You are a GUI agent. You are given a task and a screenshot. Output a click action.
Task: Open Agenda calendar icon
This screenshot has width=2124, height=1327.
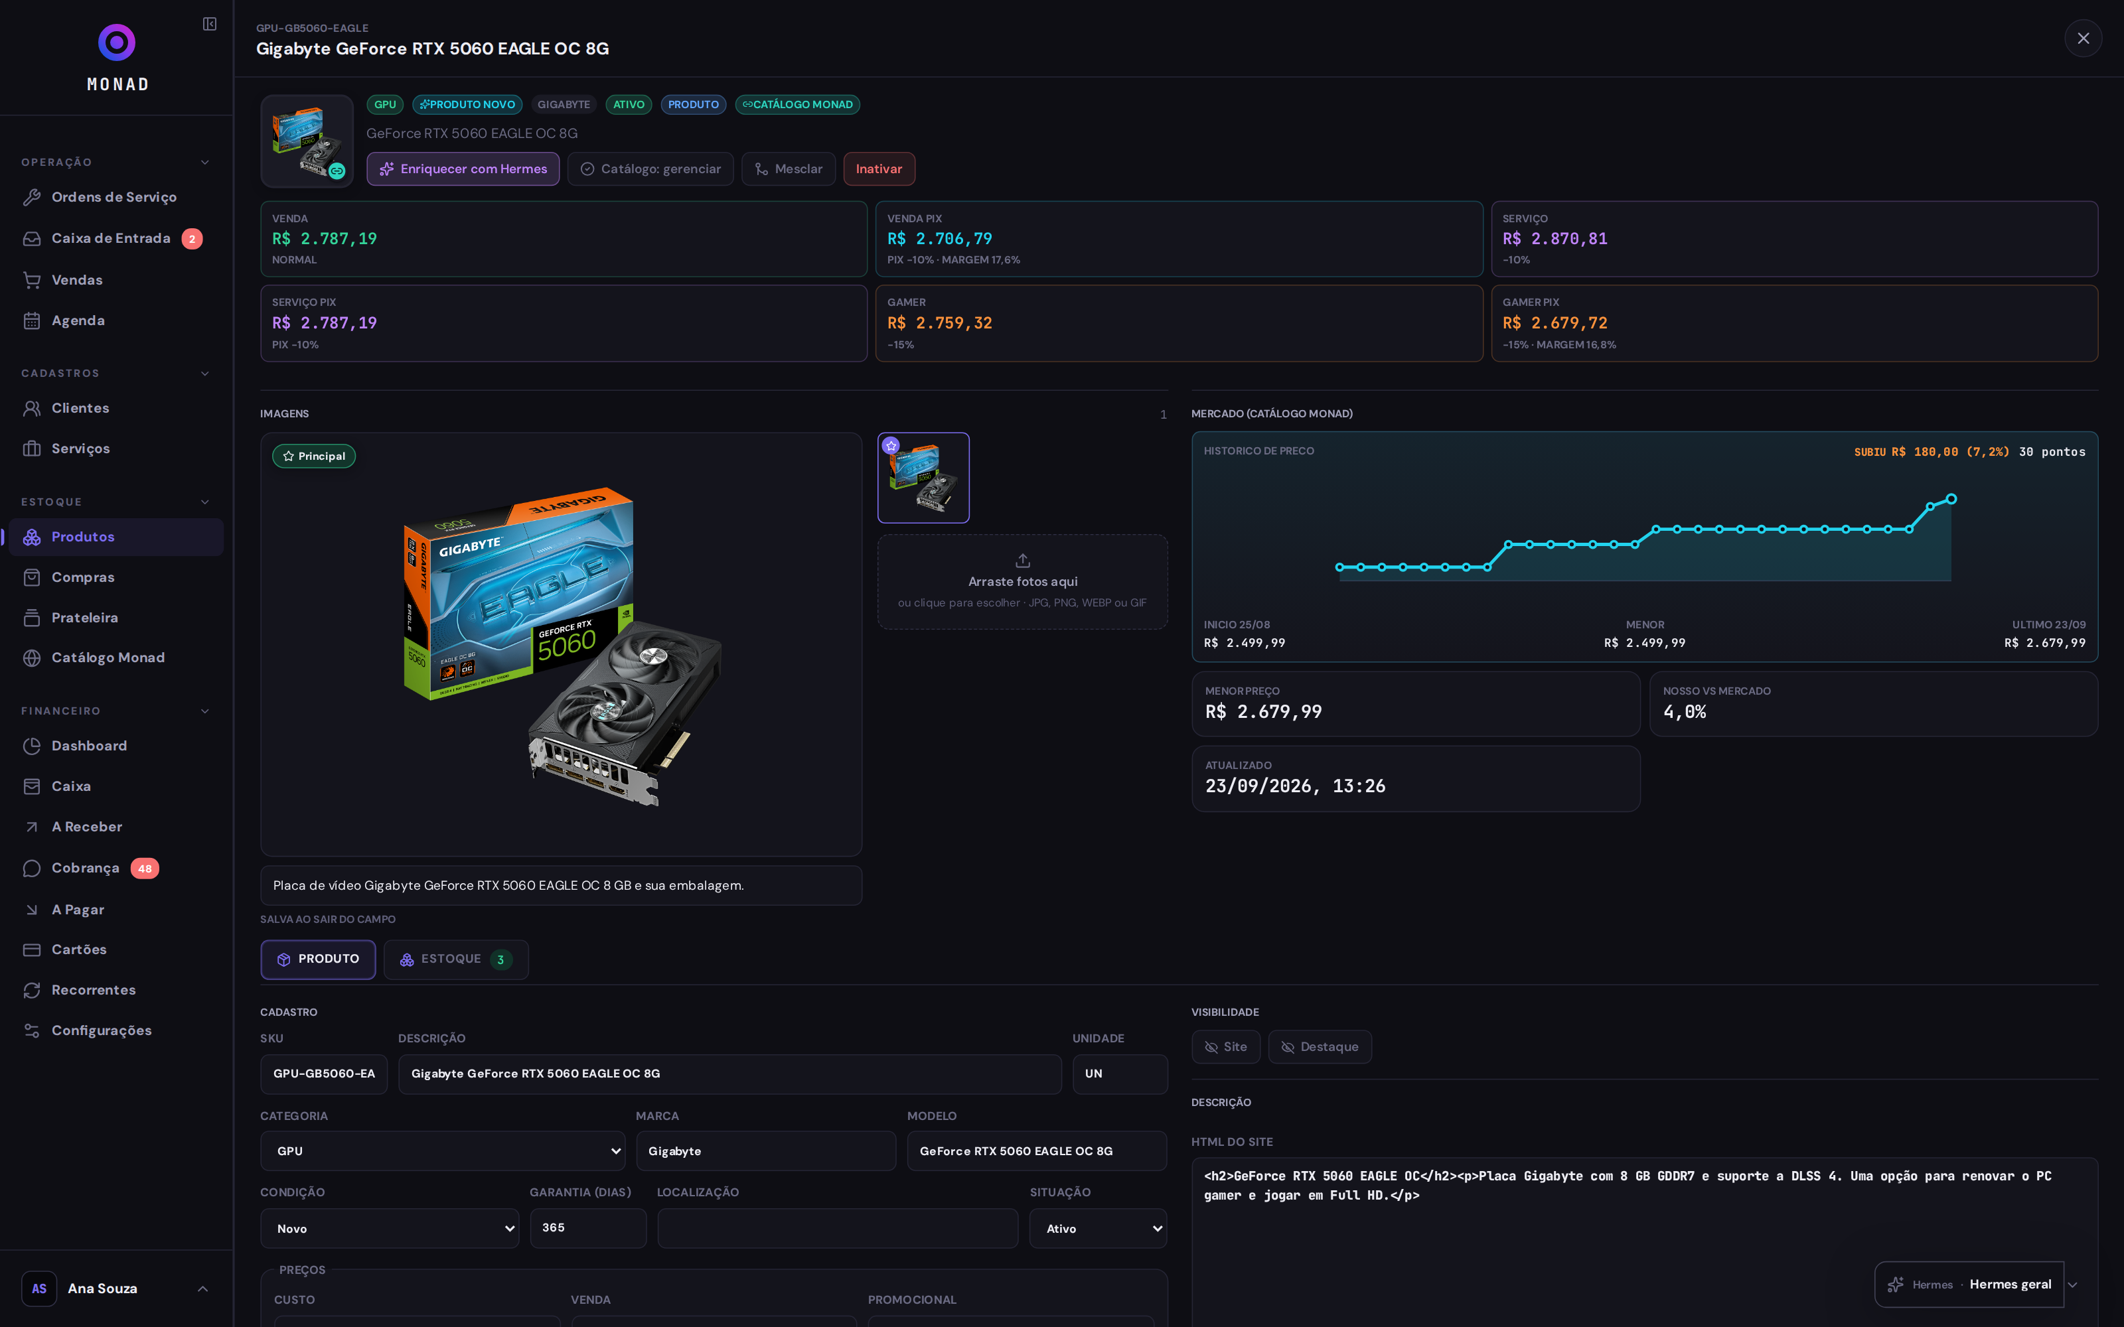pyautogui.click(x=32, y=320)
